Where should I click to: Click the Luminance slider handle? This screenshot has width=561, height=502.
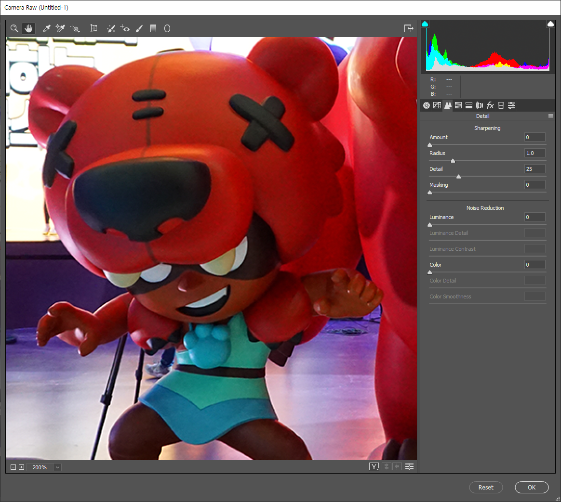[x=430, y=225]
